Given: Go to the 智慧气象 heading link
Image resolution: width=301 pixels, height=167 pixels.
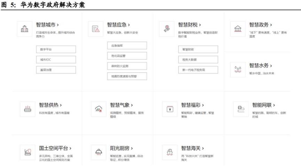Looking at the screenshot, I should [x=121, y=105].
